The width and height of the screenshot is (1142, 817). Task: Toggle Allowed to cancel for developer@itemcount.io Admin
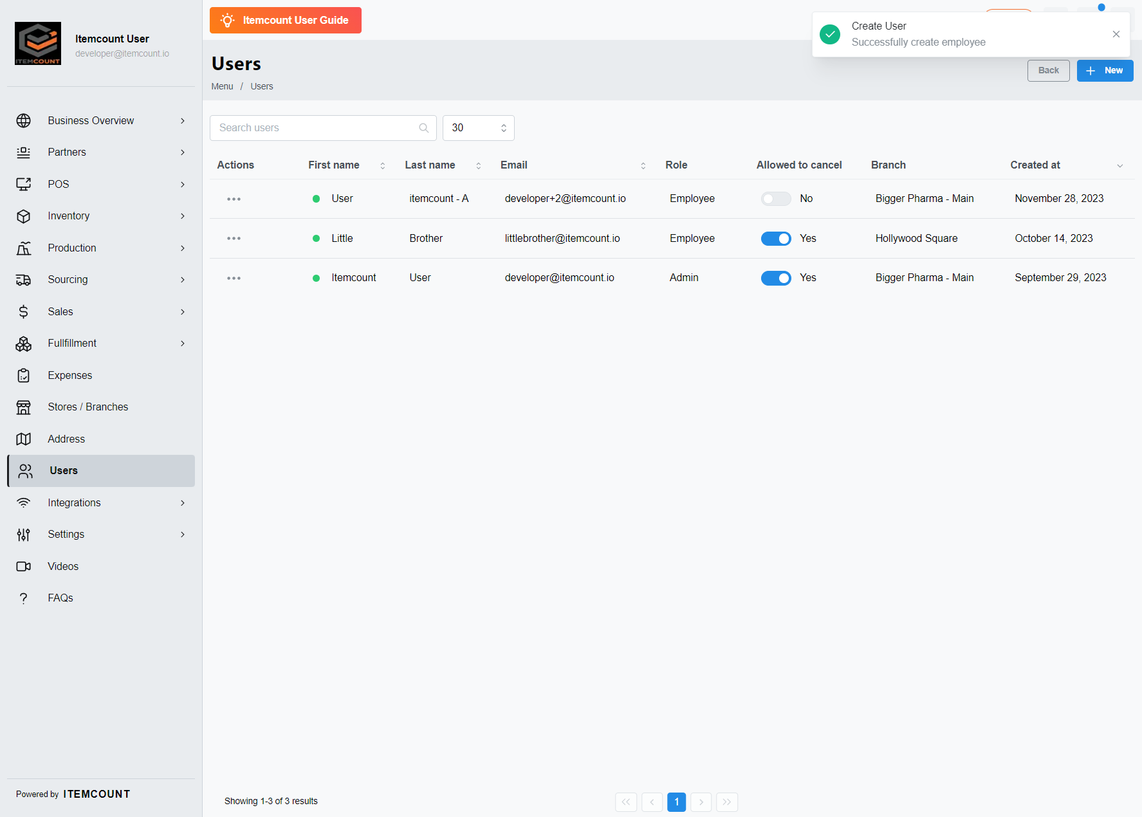tap(776, 278)
